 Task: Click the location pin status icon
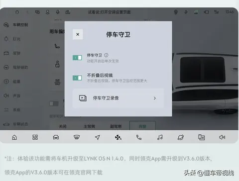[x=176, y=12]
